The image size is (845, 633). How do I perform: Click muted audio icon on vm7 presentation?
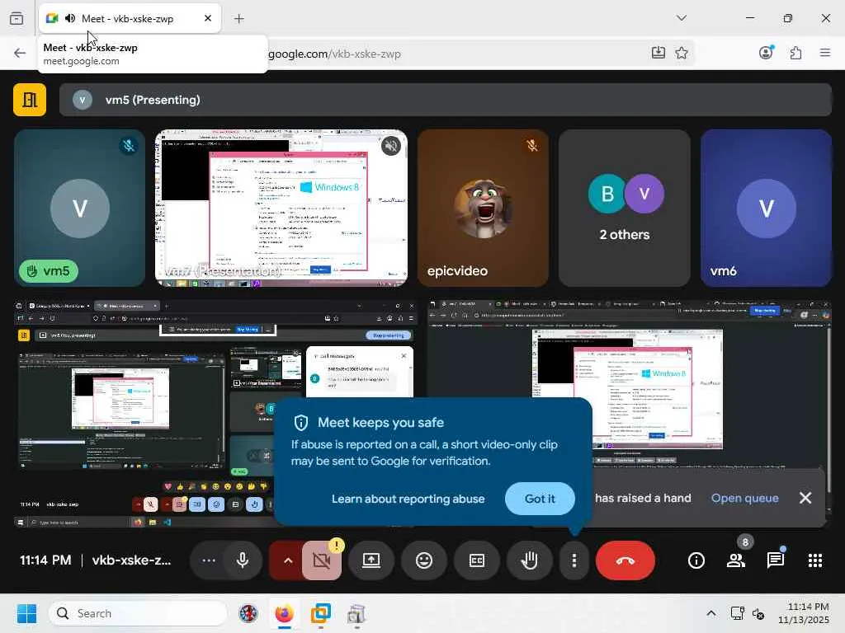[391, 145]
